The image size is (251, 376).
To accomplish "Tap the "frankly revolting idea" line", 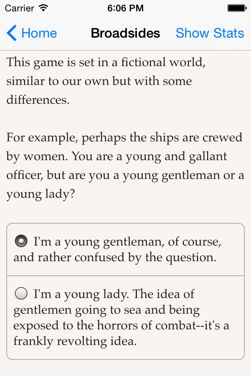I will [75, 341].
